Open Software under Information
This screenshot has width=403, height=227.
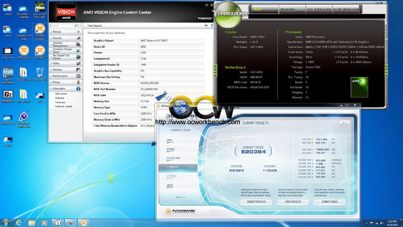59,98
